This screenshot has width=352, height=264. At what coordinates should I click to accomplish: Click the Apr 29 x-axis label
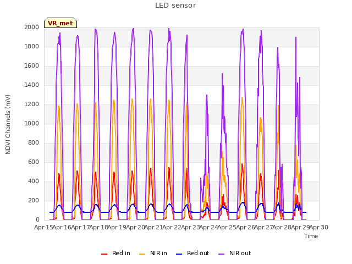(300, 227)
